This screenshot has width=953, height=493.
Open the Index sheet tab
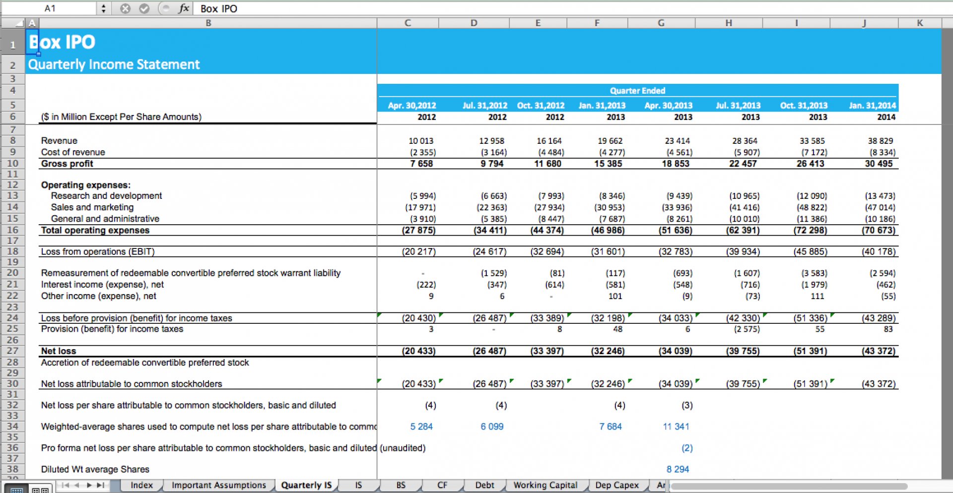tap(141, 485)
